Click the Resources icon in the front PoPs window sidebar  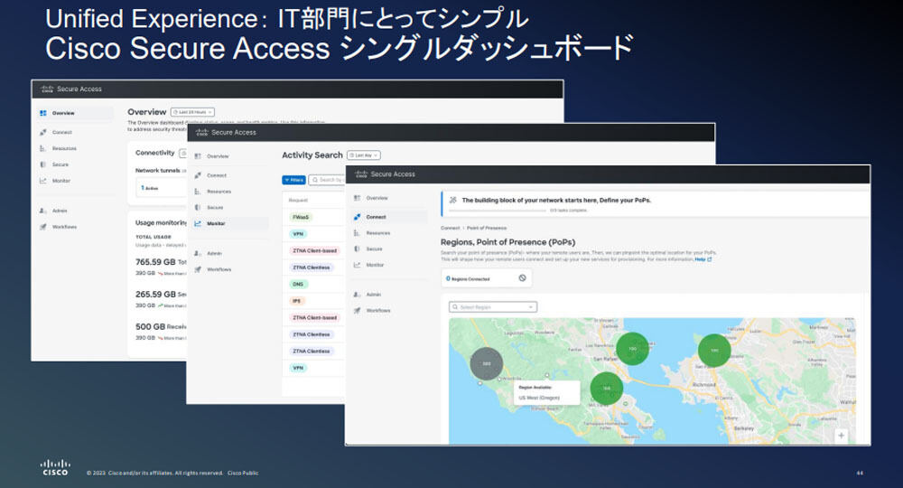357,233
